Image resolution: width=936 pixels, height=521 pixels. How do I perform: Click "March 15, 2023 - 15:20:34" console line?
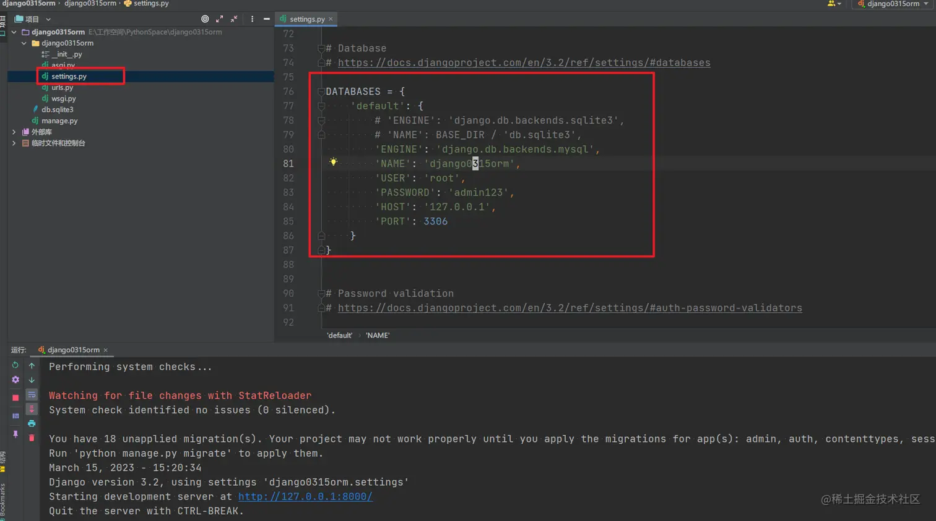coord(125,468)
